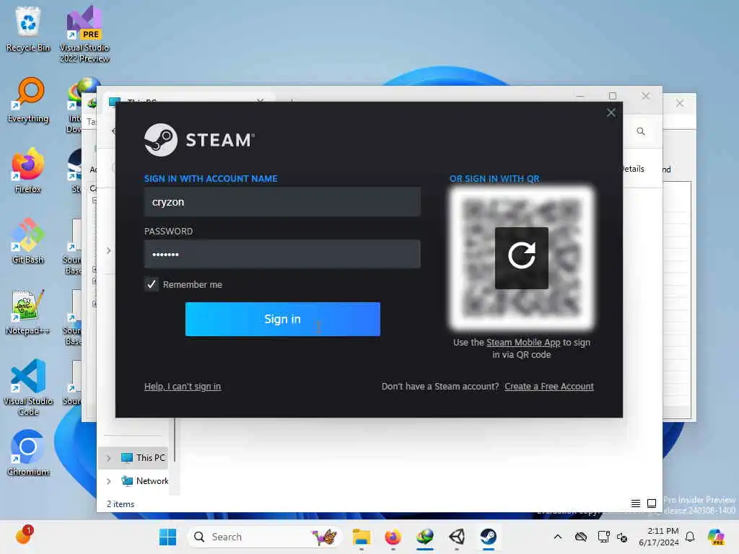The image size is (739, 554).
Task: Open the clock and date flyout
Action: pyautogui.click(x=659, y=537)
